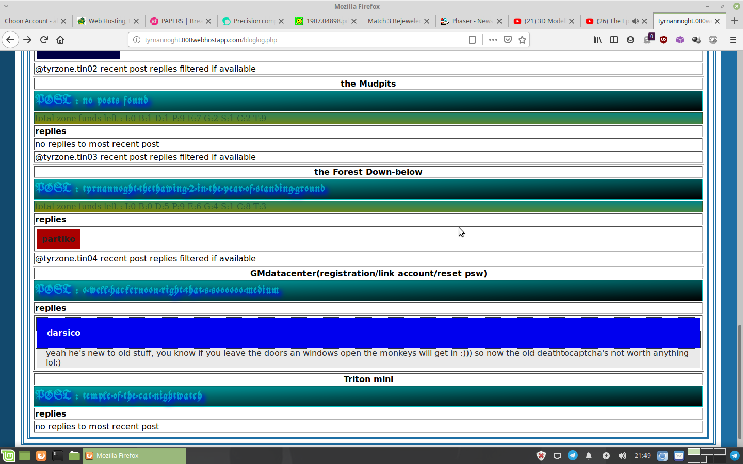Switch to the Choon Account tab
This screenshot has width=743, height=464.
35,21
